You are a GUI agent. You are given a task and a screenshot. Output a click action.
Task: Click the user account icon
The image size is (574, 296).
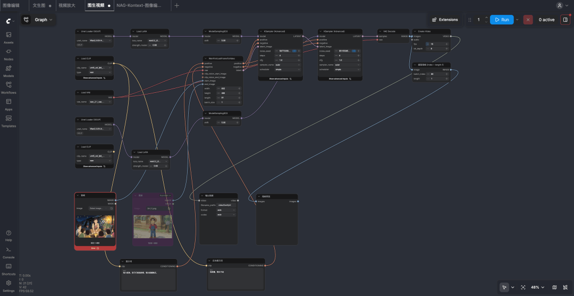point(559,5)
